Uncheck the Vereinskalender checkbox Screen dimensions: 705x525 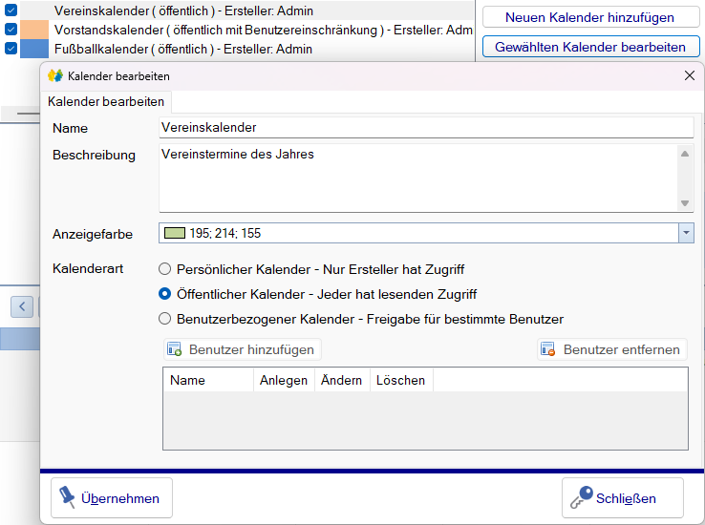click(x=11, y=10)
